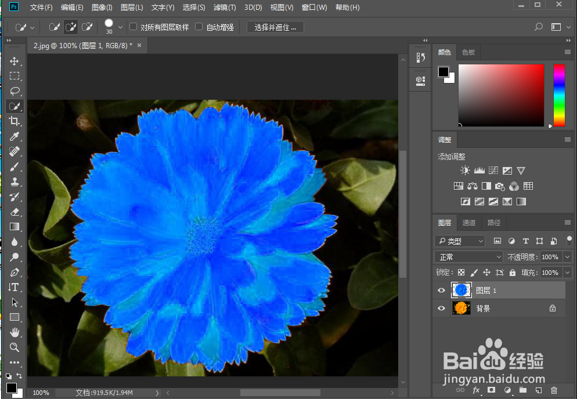Add a Levels adjustment
Image resolution: width=577 pixels, height=399 pixels.
point(479,171)
